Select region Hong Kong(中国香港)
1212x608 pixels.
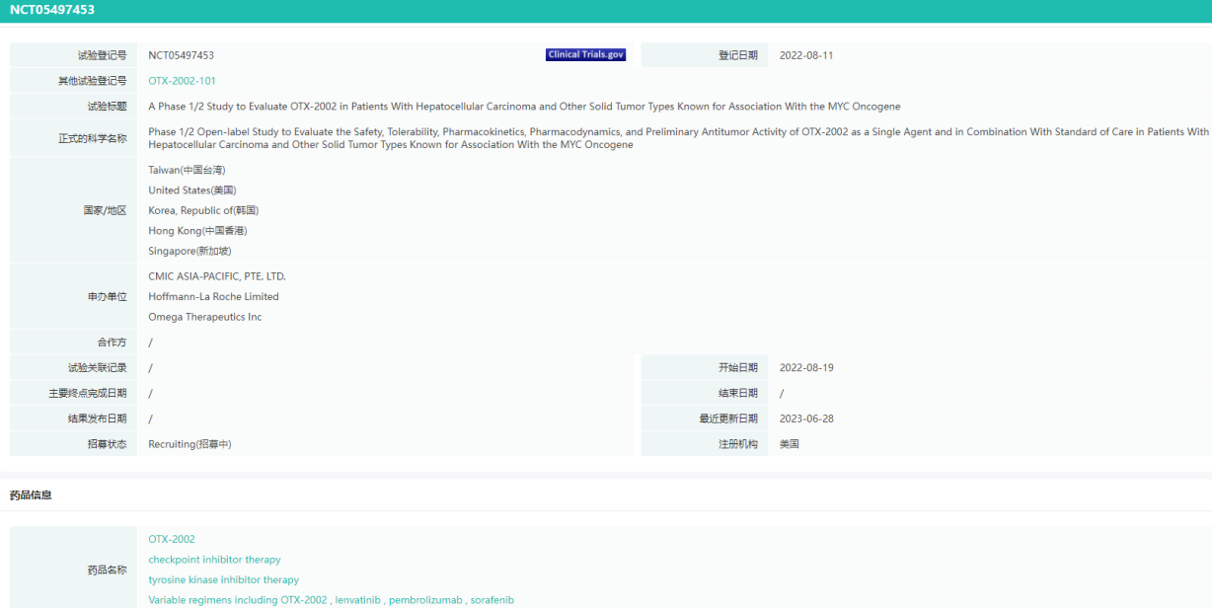(197, 231)
